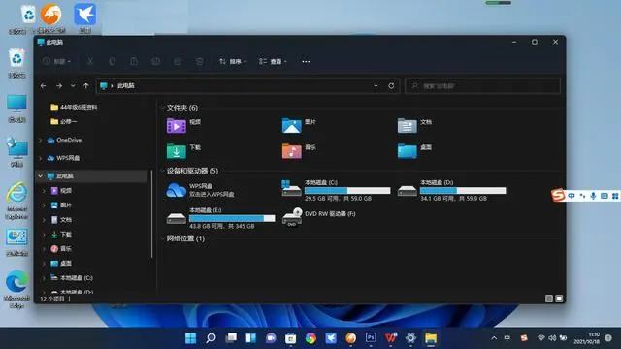Click the E: drive usage bar
621x349 pixels.
pyautogui.click(x=232, y=218)
